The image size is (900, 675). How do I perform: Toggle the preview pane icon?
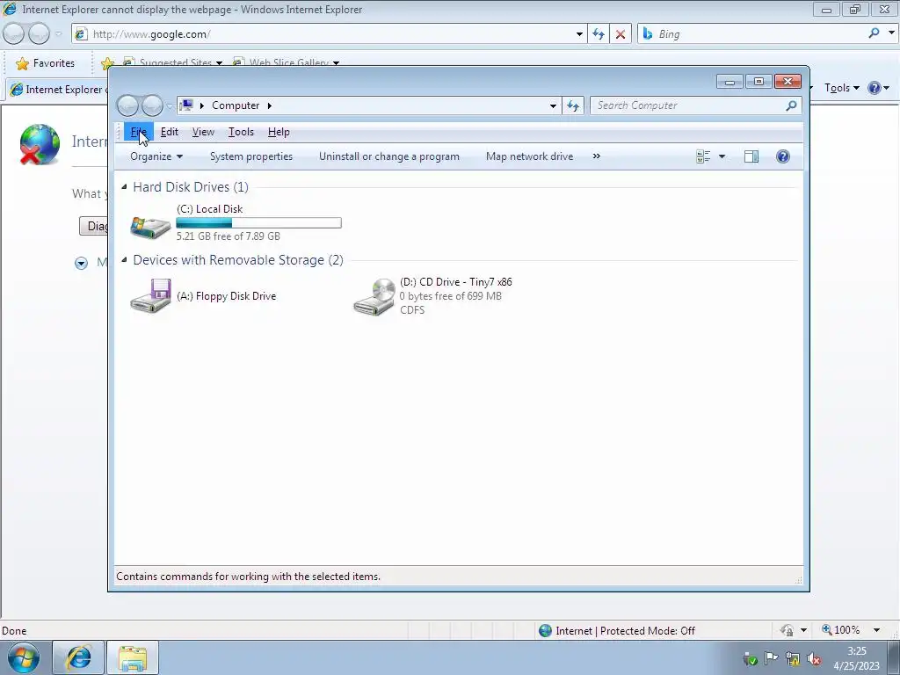751,156
